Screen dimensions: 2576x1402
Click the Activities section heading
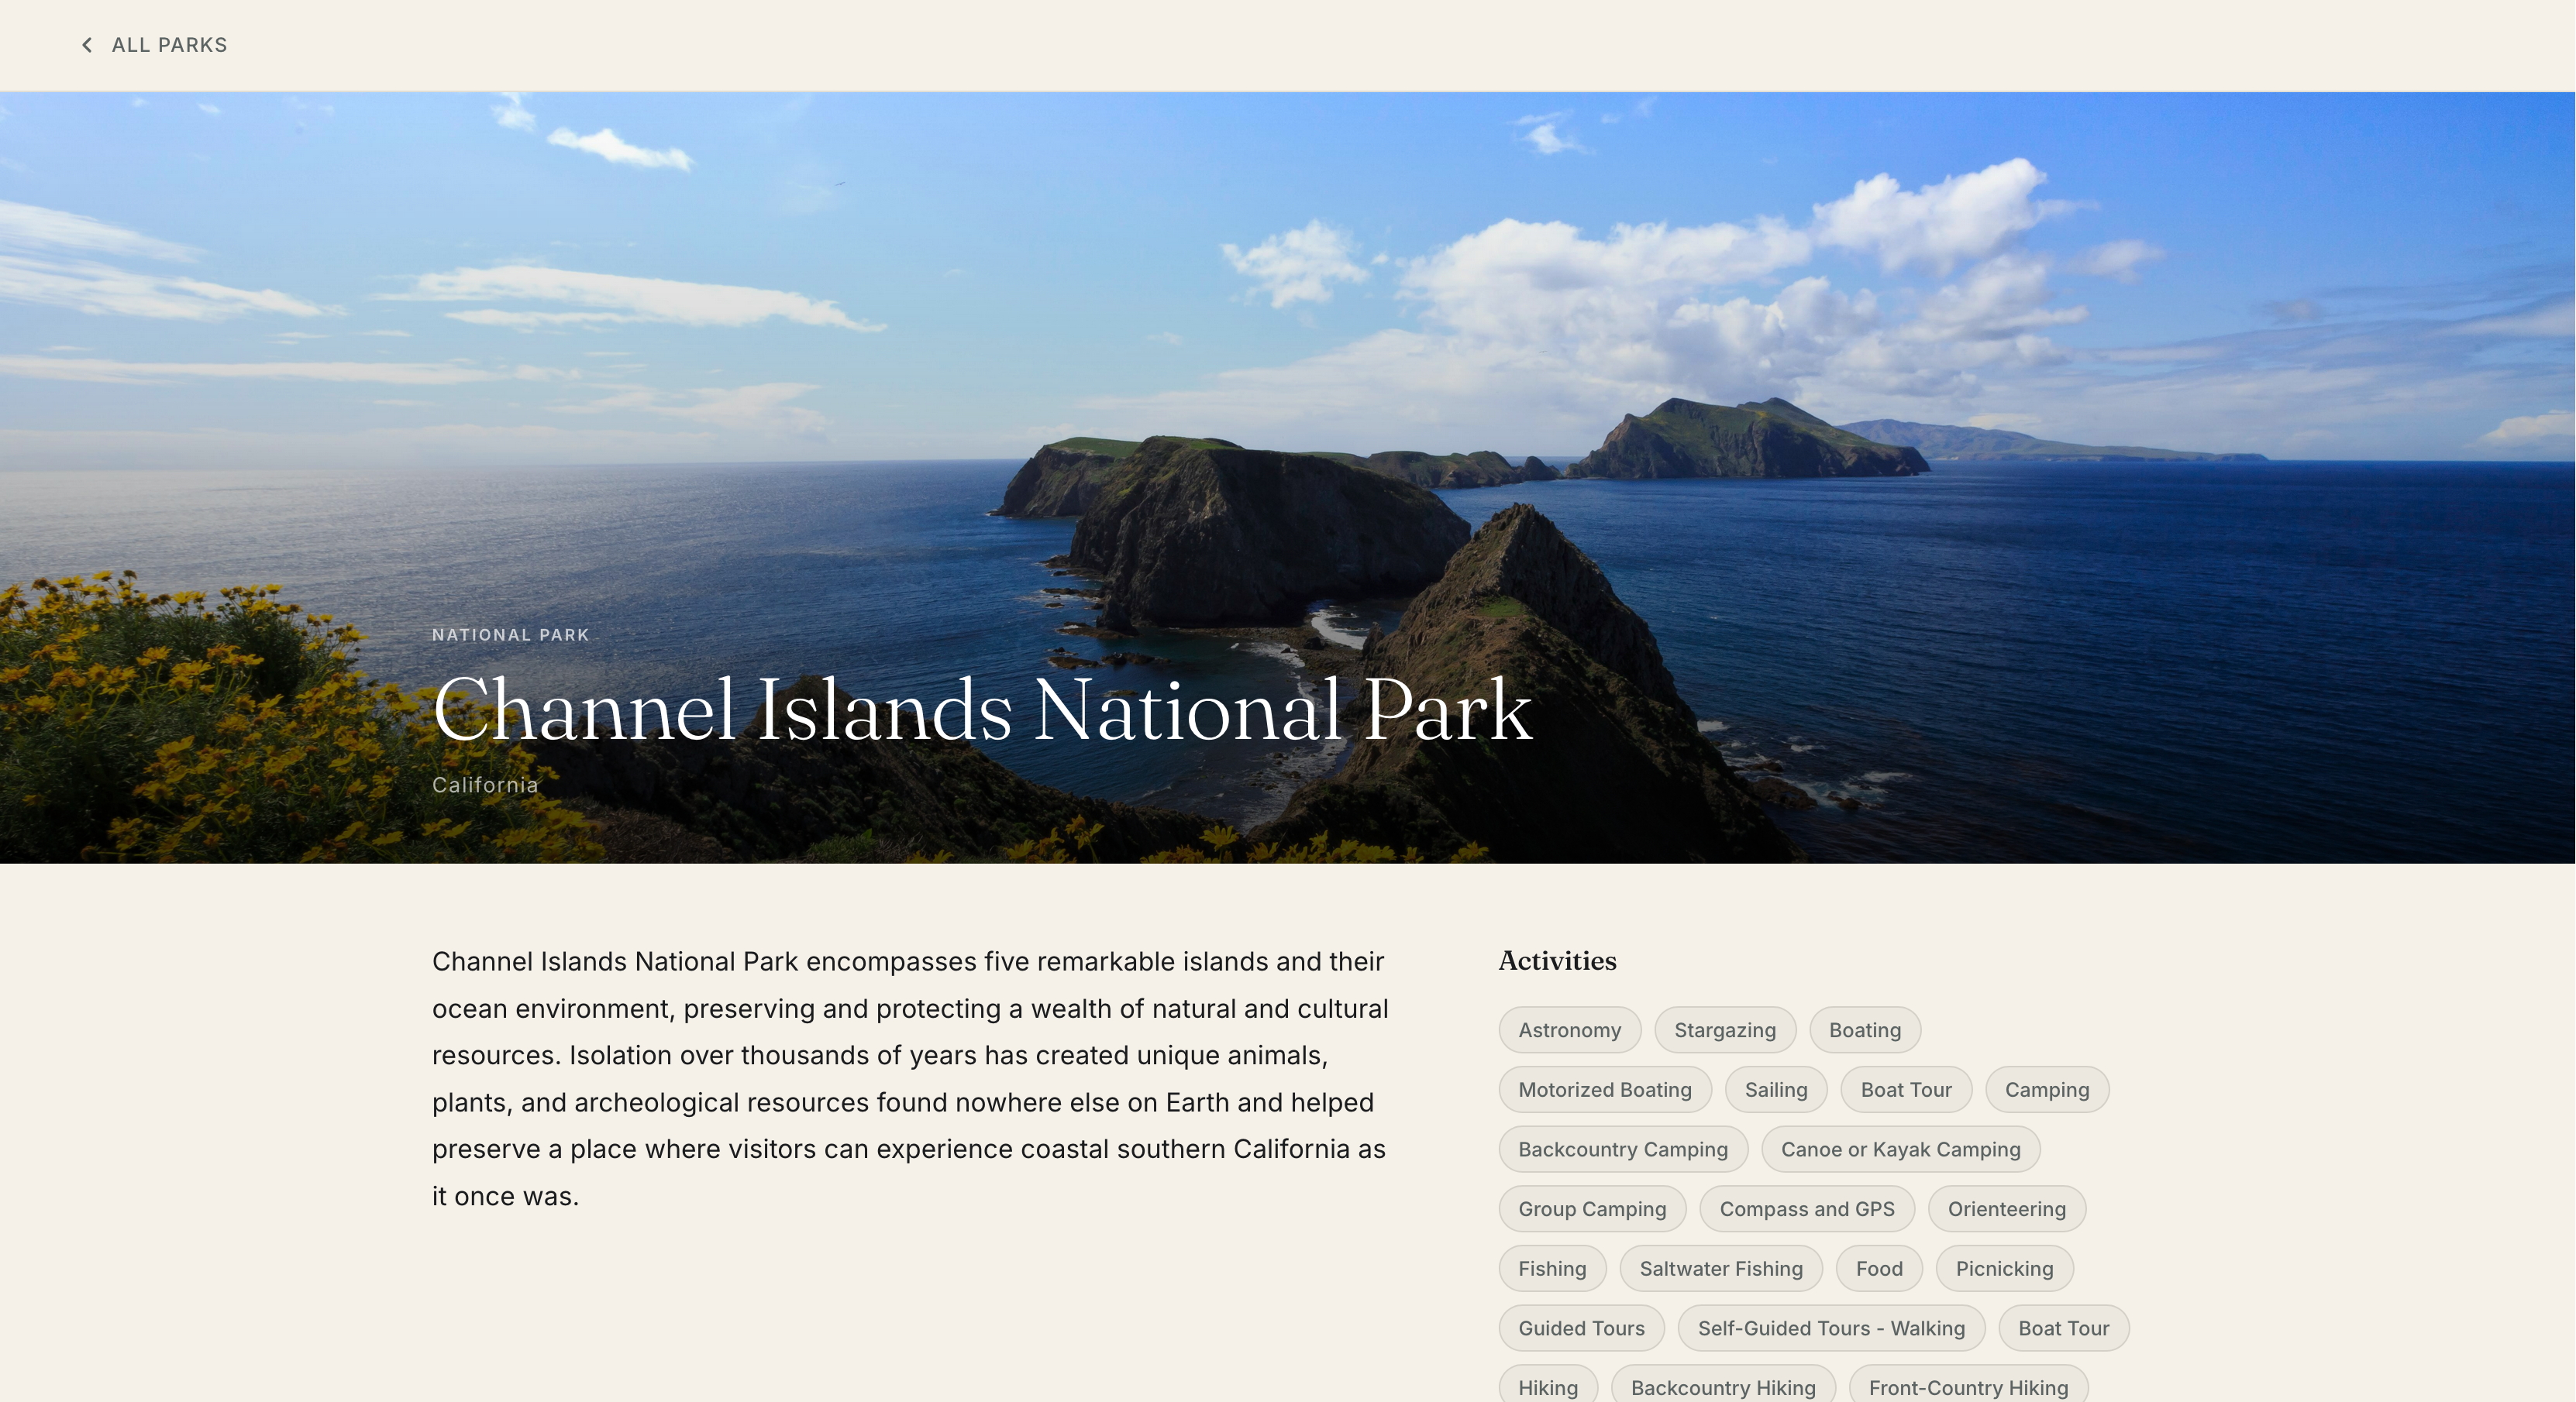pyautogui.click(x=1557, y=960)
